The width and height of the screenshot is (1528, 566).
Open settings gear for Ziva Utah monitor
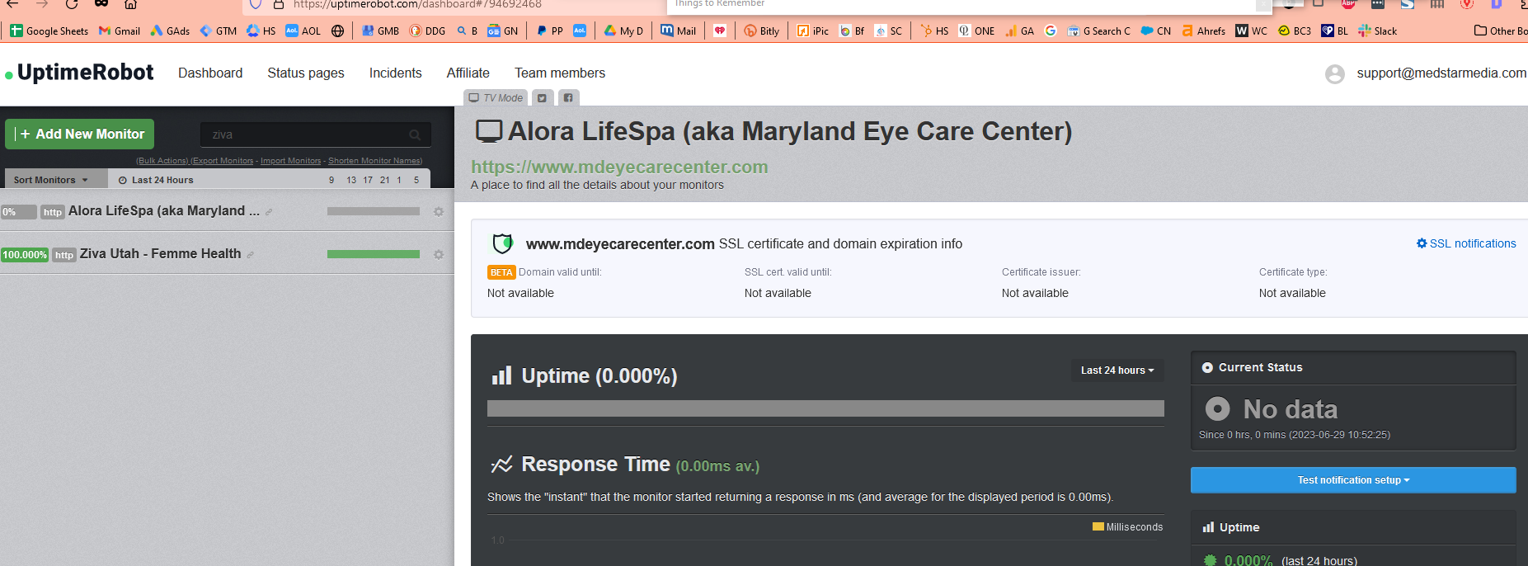coord(439,255)
